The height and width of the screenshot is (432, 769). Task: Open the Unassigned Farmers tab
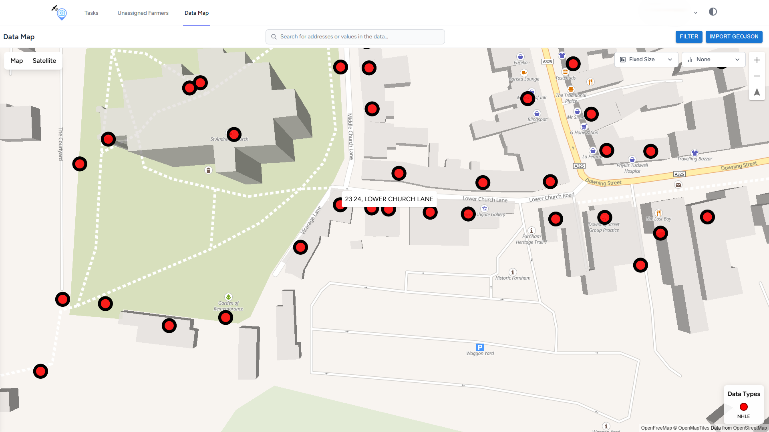tap(143, 13)
